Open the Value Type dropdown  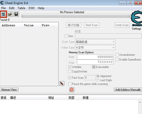click(95, 48)
